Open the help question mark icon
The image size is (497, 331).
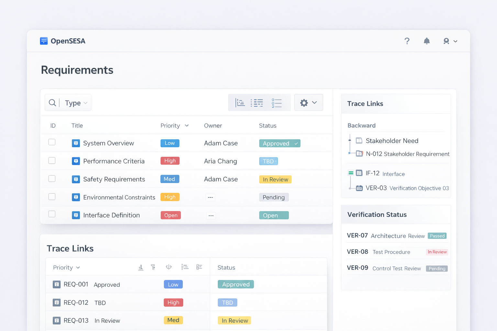tap(407, 41)
